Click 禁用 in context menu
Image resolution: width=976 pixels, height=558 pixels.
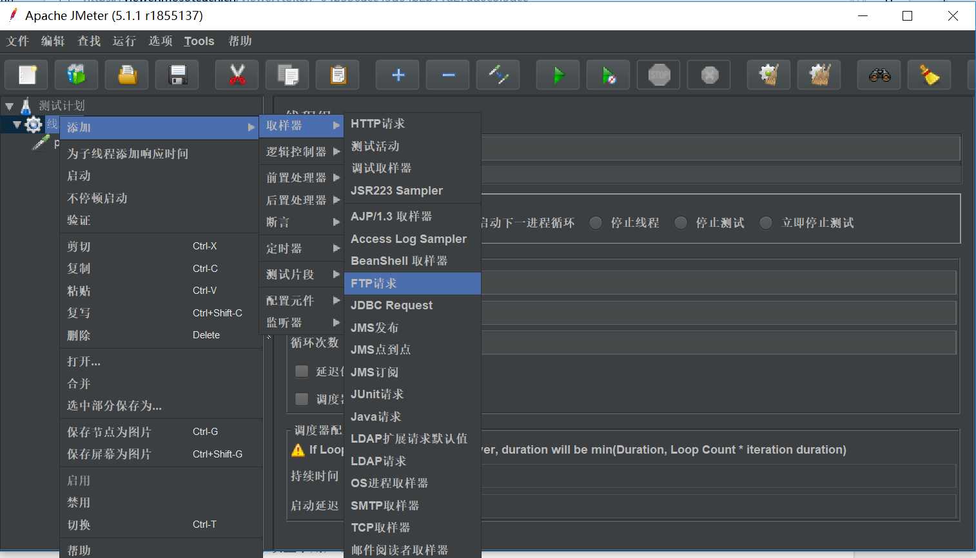[x=161, y=503]
